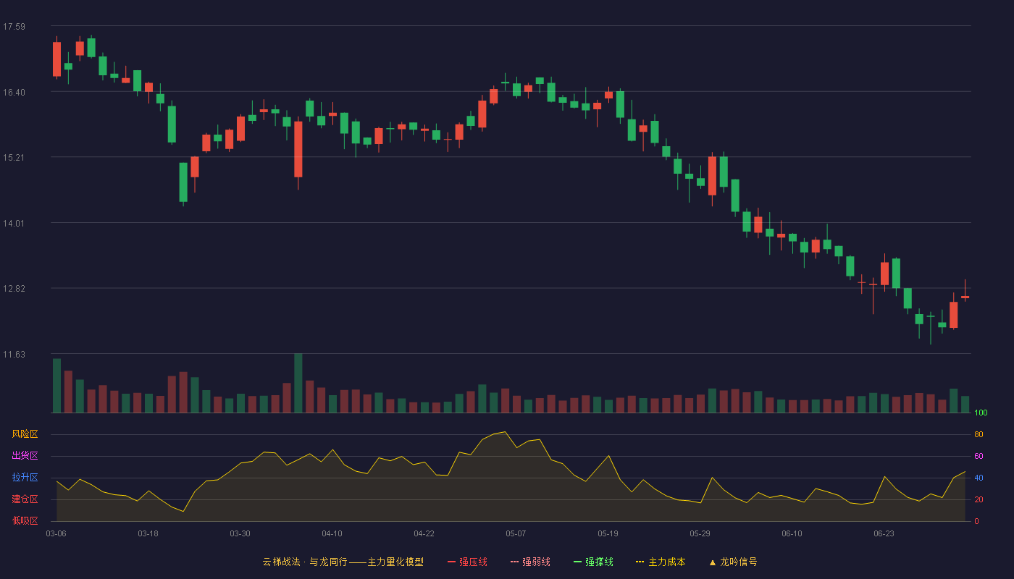Viewport: 1014px width, 579px height.
Task: Click the green 100 indicator scale label
Action: [981, 413]
